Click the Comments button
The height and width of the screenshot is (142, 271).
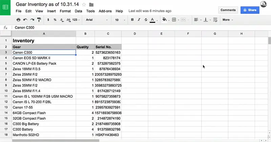(x=228, y=10)
